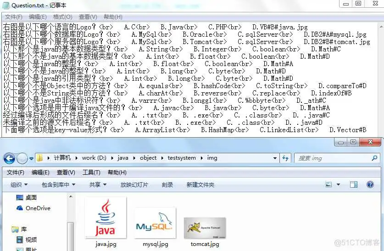
Task: Click the 放映幻灯片 button
Action: (134, 184)
